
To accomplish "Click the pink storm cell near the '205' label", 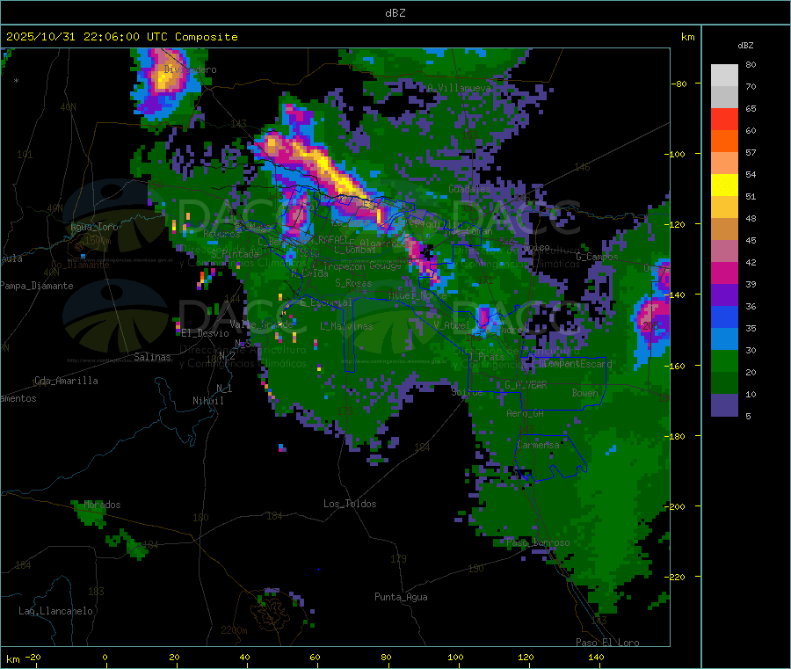I will tap(652, 319).
